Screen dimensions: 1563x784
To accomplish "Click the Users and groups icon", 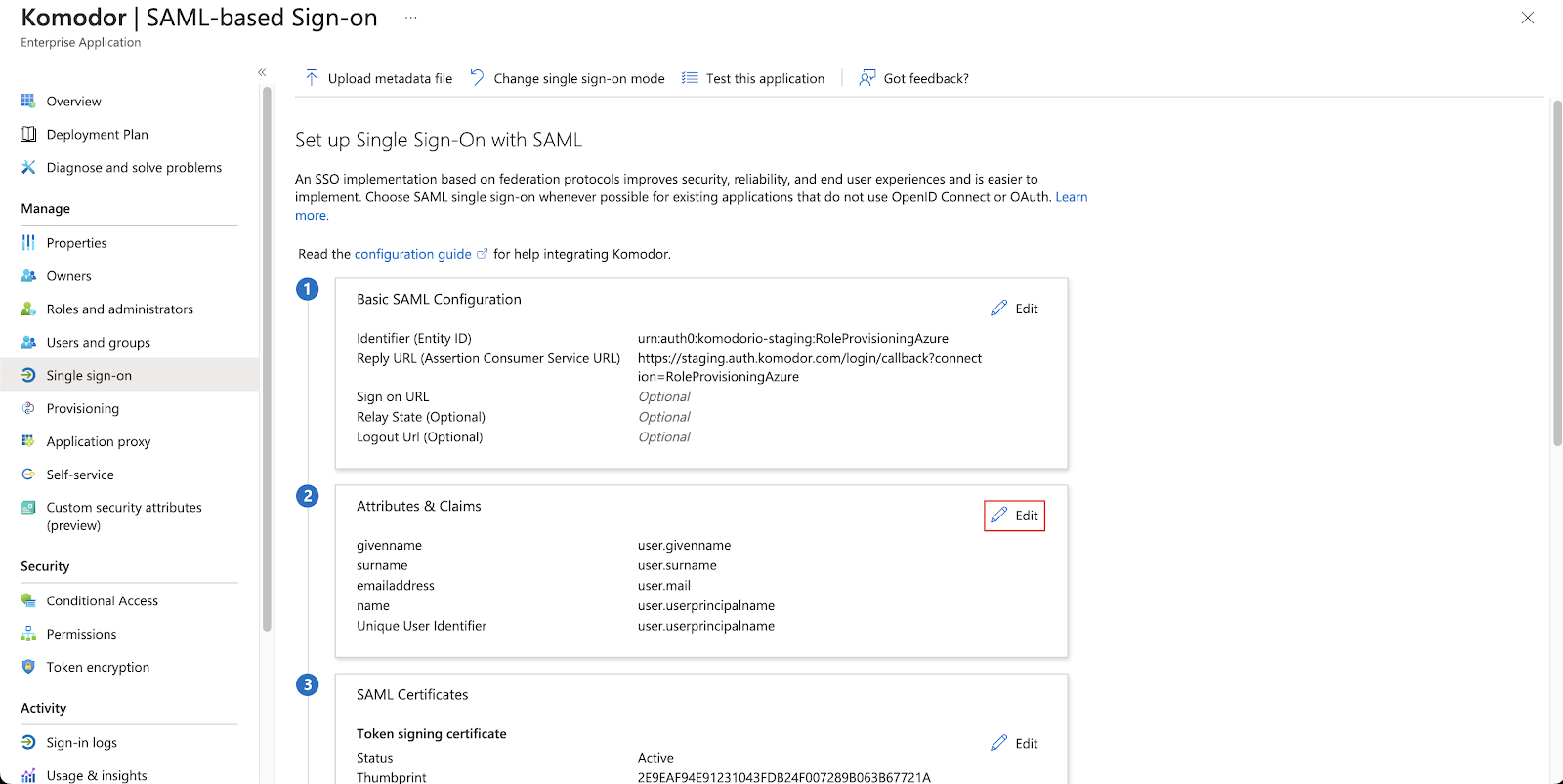I will 28,342.
